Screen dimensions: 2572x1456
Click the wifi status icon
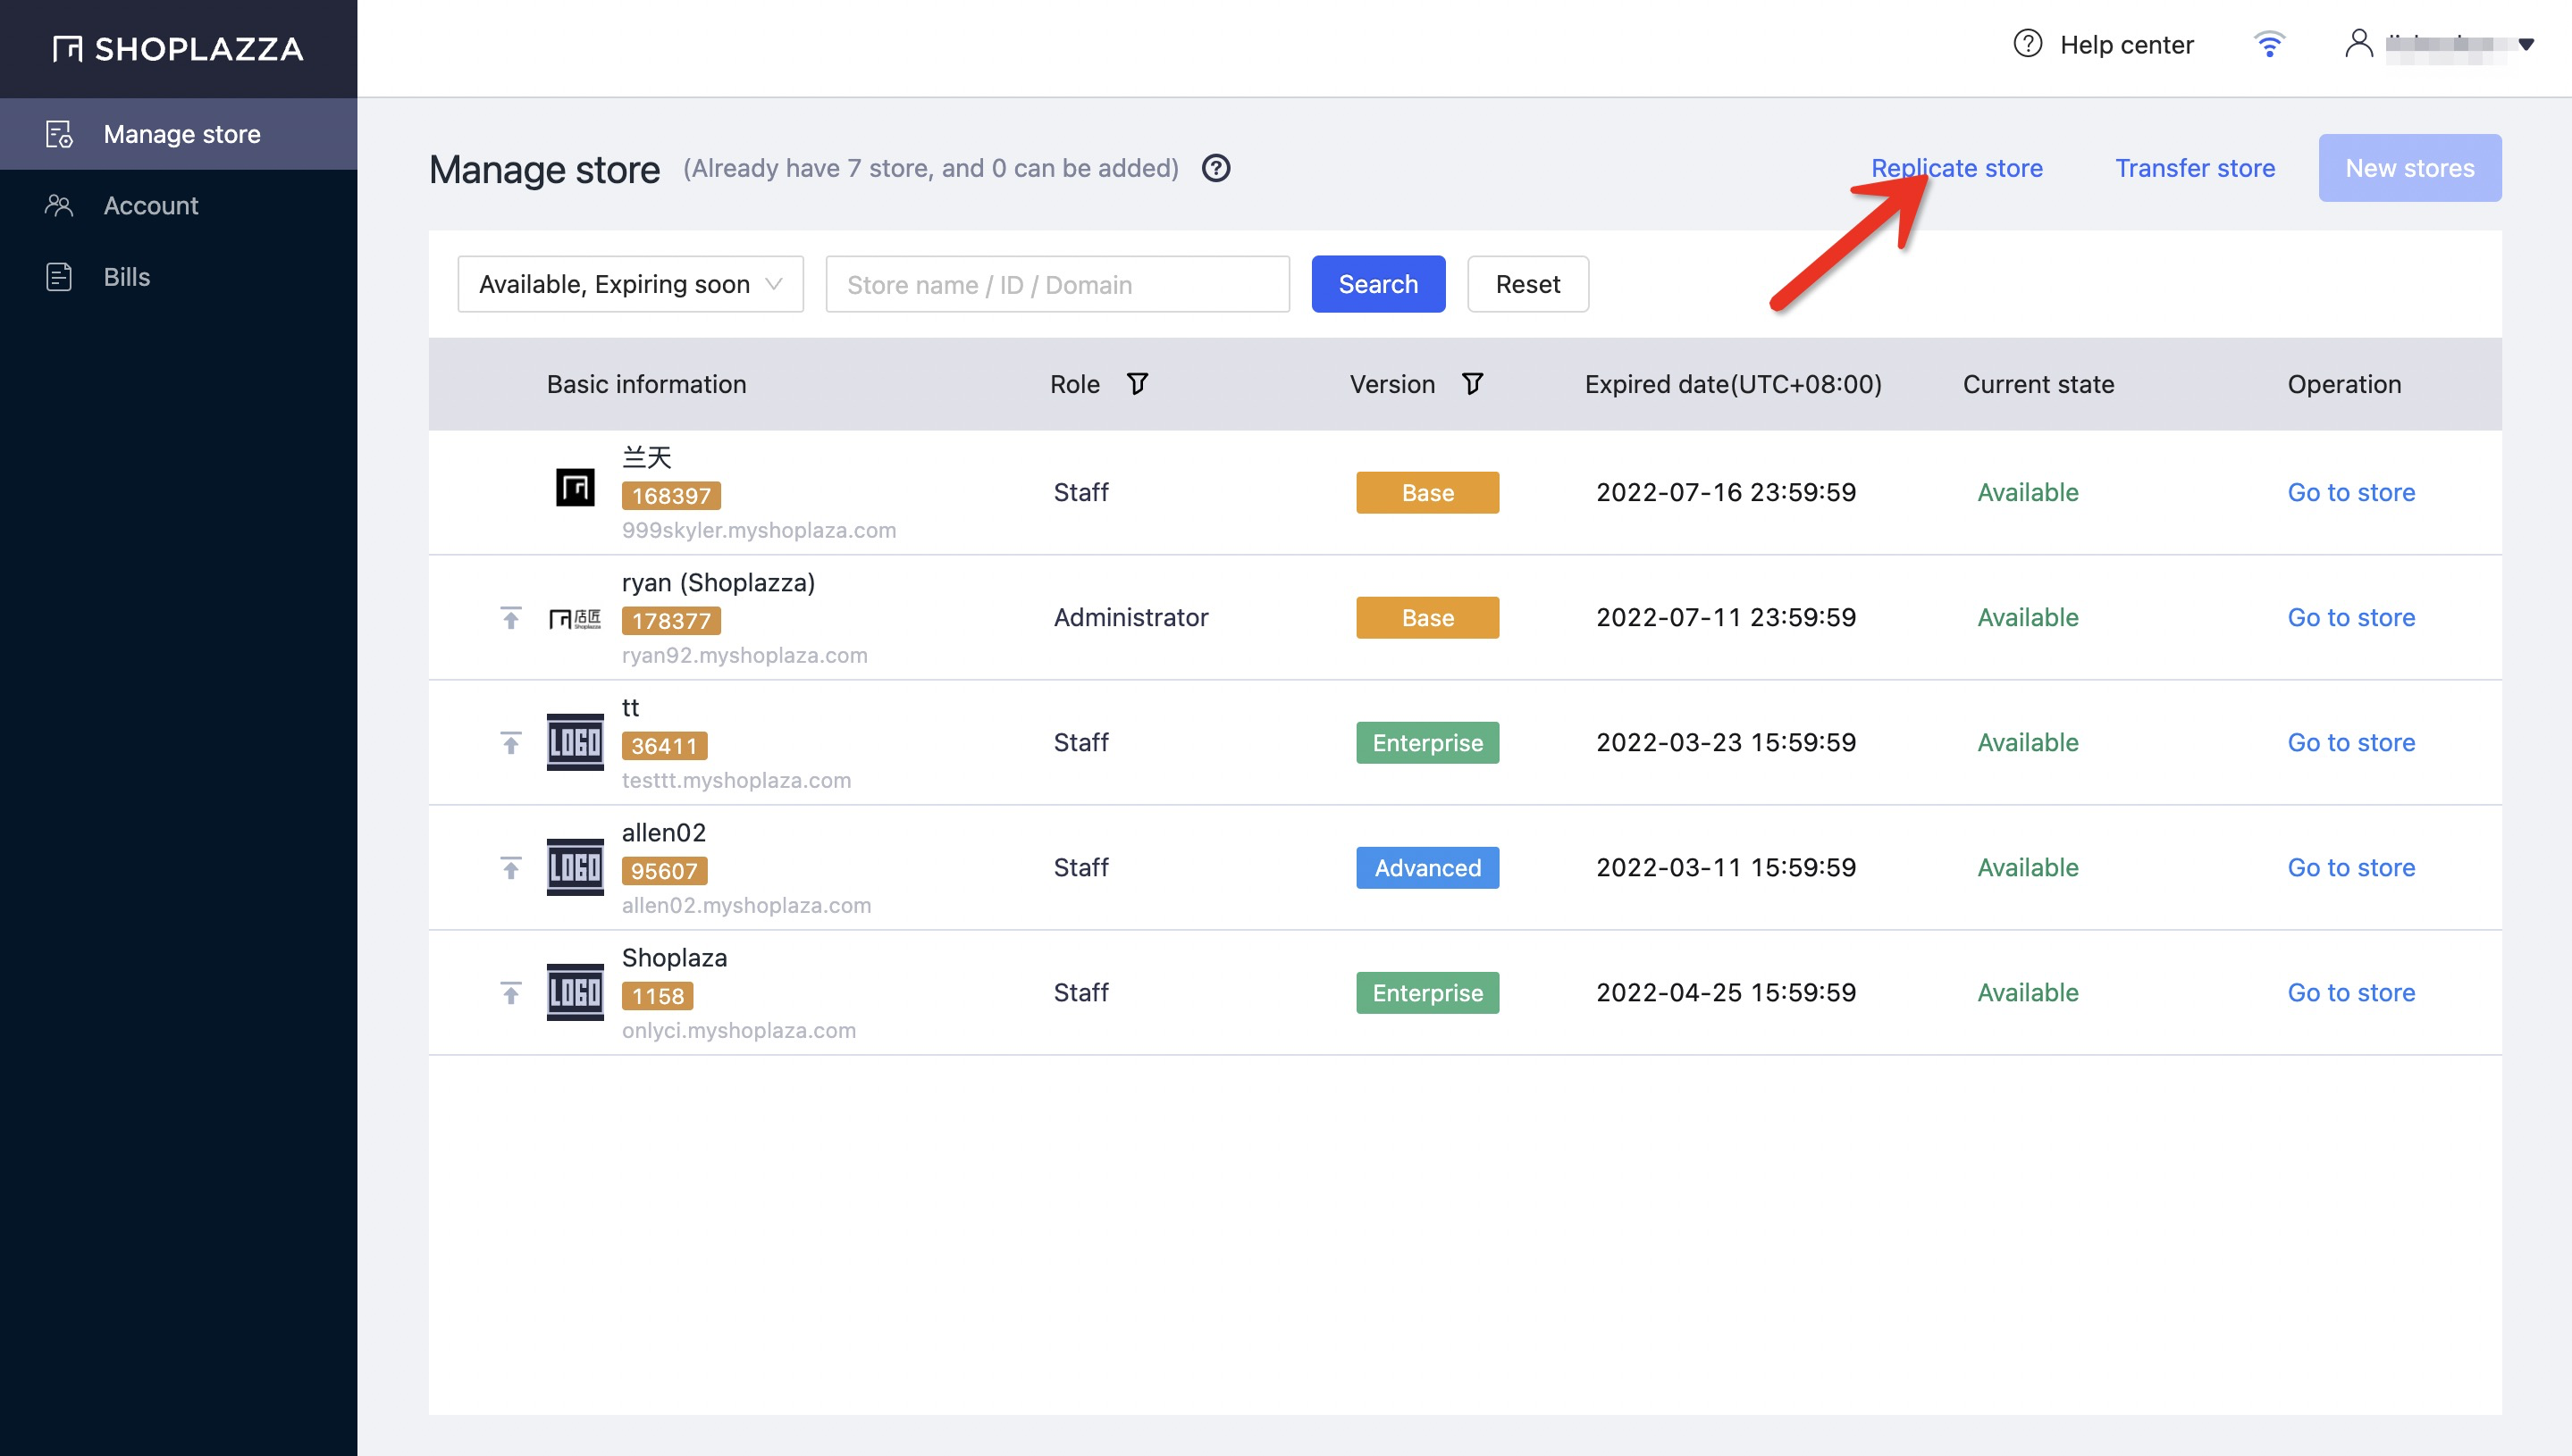[x=2269, y=45]
